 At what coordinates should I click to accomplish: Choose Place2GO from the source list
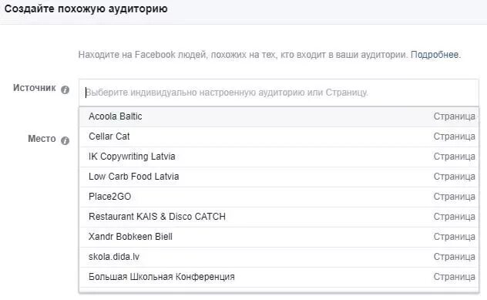click(279, 197)
